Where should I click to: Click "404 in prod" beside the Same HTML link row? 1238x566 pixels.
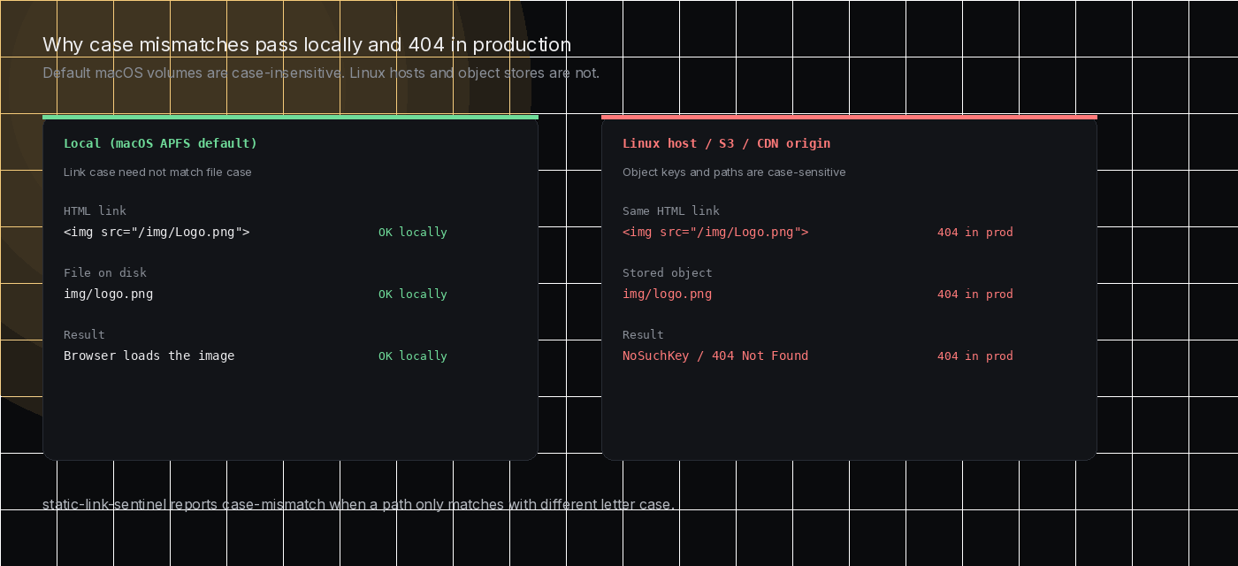tap(975, 232)
